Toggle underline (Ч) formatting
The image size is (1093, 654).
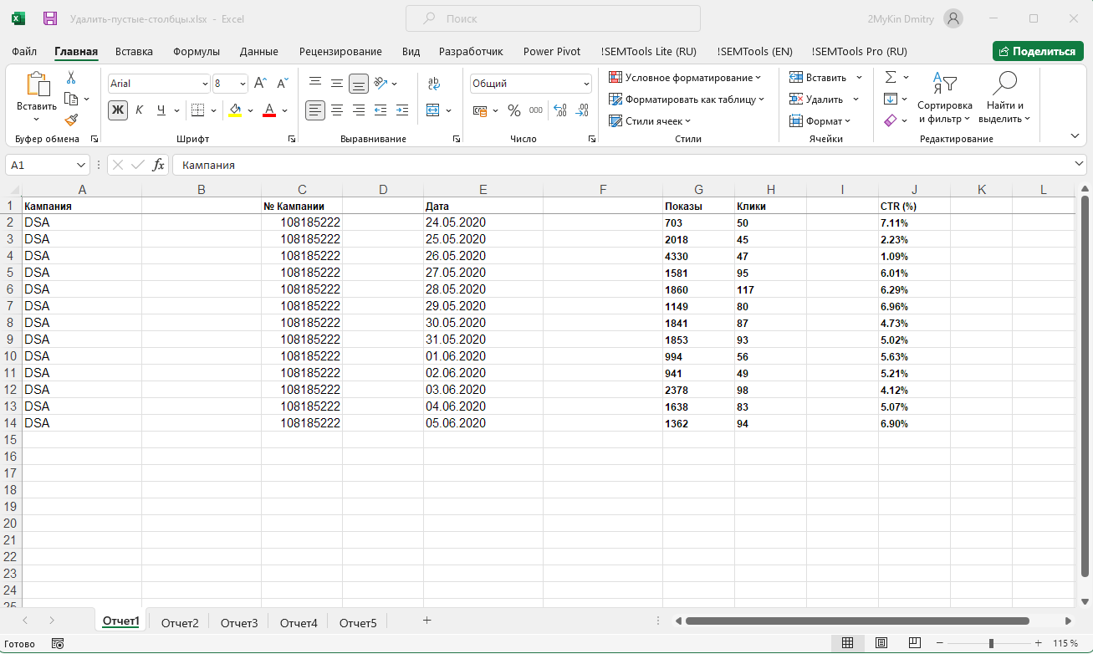(x=161, y=110)
